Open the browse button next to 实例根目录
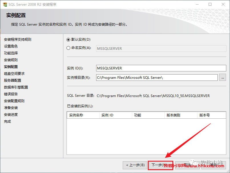230x173 pixels. click(x=223, y=77)
